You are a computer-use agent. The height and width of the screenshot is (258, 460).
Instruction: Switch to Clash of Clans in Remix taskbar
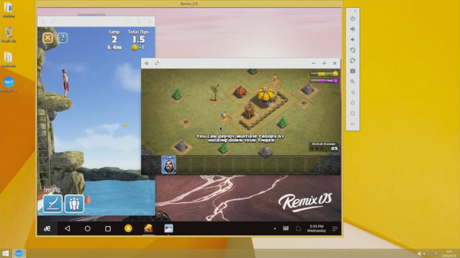click(148, 228)
